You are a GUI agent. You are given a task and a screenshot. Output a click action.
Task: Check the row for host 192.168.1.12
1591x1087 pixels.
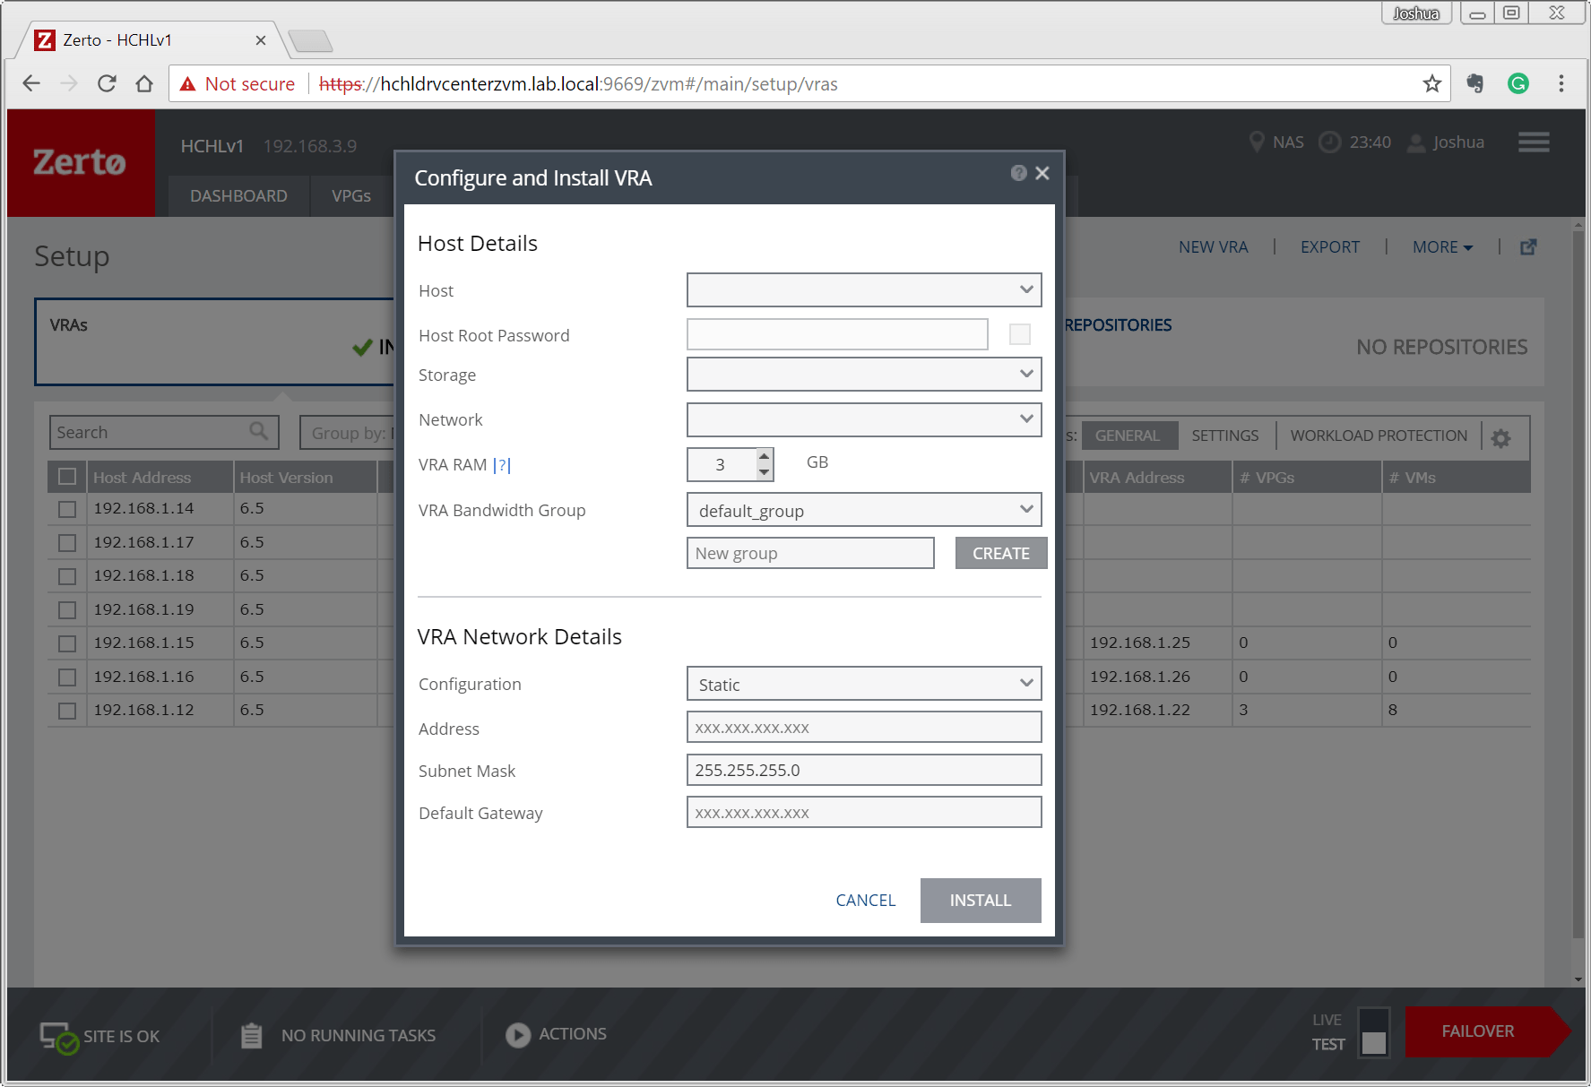point(67,711)
